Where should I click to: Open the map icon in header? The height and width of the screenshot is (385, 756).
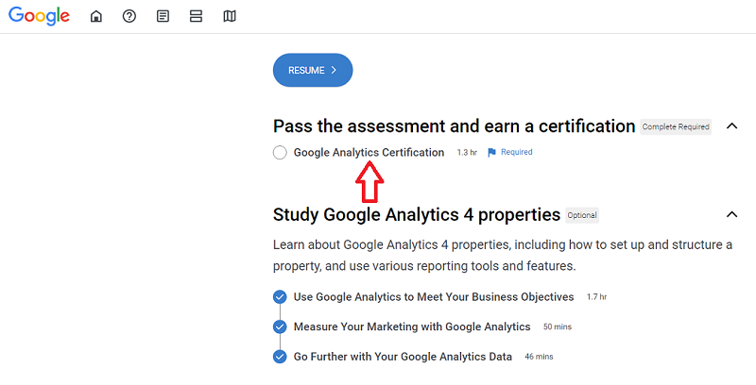[x=230, y=16]
